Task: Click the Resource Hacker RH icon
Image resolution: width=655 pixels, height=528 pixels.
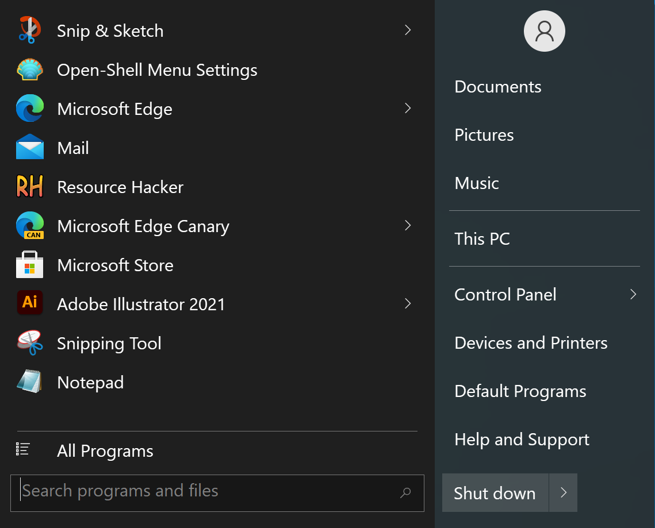Action: pos(30,186)
